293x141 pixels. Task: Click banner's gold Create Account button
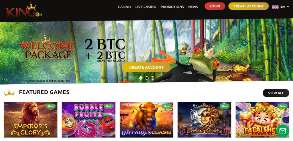pyautogui.click(x=146, y=67)
